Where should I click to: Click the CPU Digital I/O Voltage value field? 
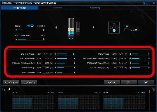(120, 63)
